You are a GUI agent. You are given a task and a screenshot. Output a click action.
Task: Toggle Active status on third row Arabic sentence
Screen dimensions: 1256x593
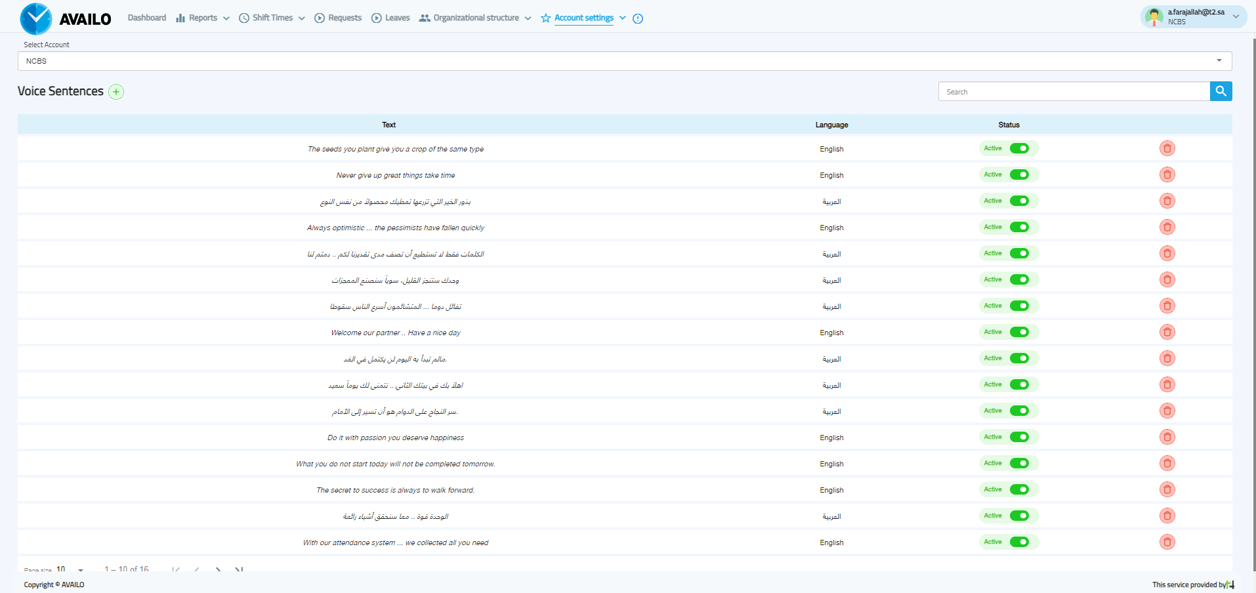(1019, 201)
